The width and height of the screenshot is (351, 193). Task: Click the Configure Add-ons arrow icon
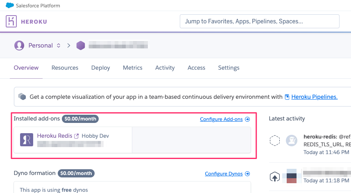[247, 119]
